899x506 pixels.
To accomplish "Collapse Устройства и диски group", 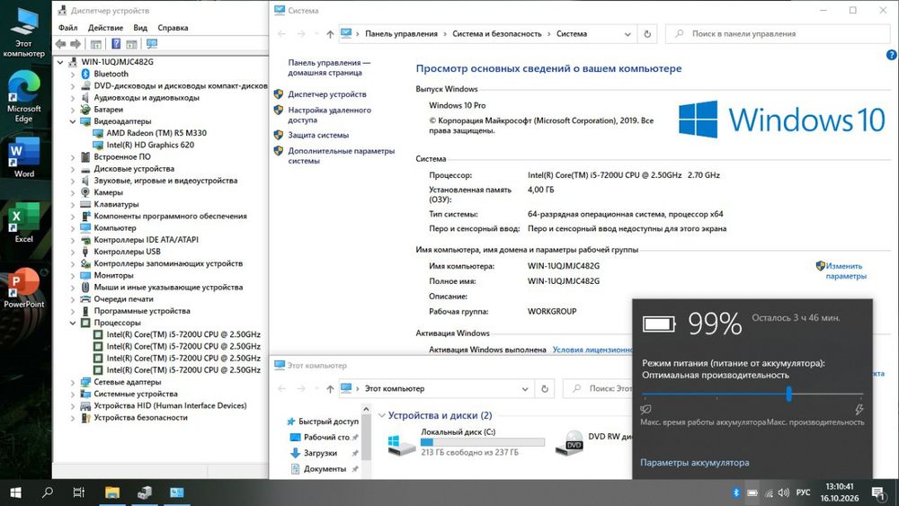I will 382,415.
